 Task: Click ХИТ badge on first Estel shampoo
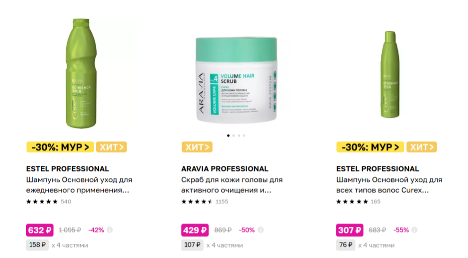(x=112, y=147)
